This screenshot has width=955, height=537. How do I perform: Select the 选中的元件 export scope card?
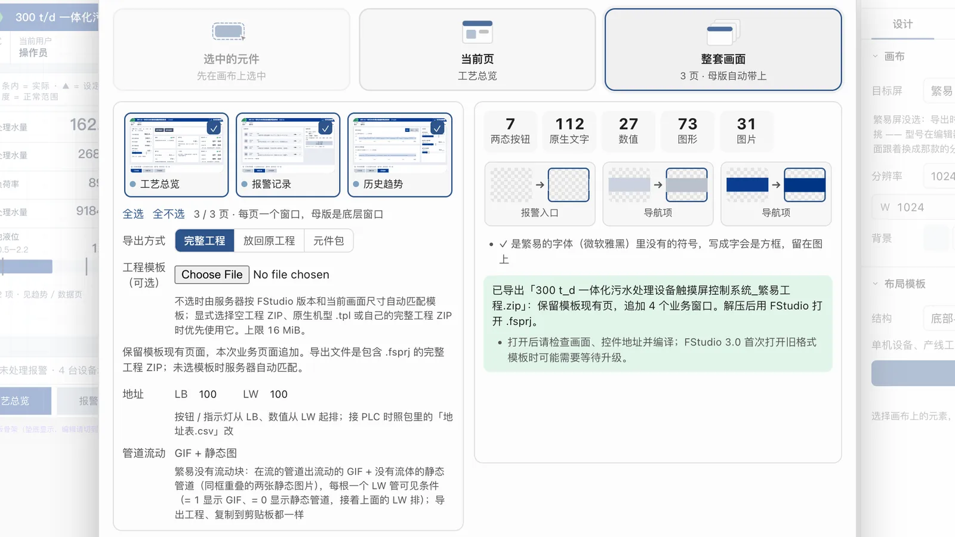point(231,50)
